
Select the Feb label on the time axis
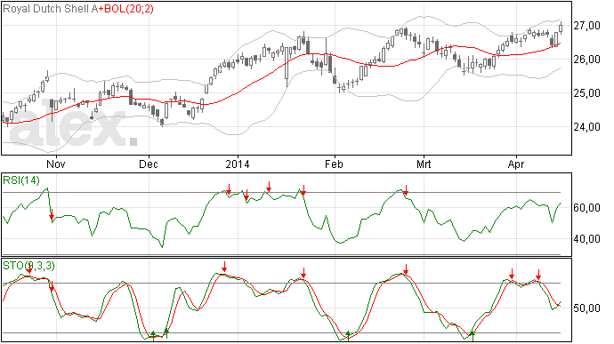(x=334, y=164)
